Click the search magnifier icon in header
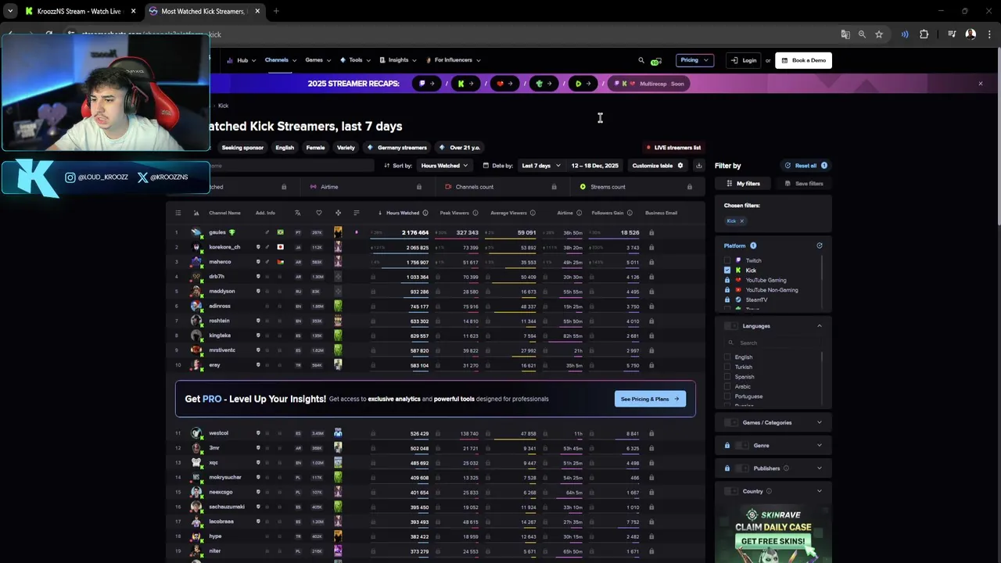The width and height of the screenshot is (1001, 563). pyautogui.click(x=641, y=60)
